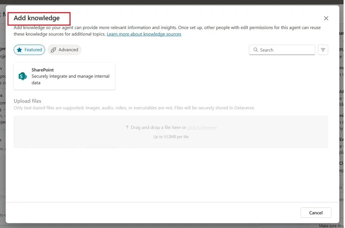Open the filter icon beside the Search box
This screenshot has width=345, height=228.
pos(323,50)
